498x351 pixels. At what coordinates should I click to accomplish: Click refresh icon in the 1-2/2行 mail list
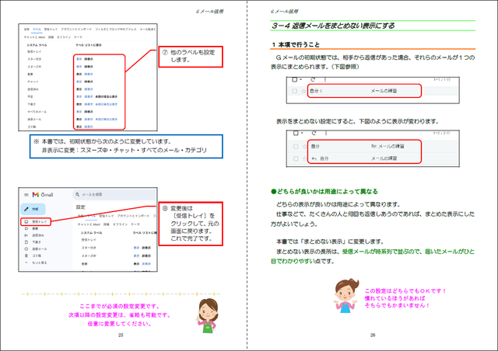[x=314, y=133]
